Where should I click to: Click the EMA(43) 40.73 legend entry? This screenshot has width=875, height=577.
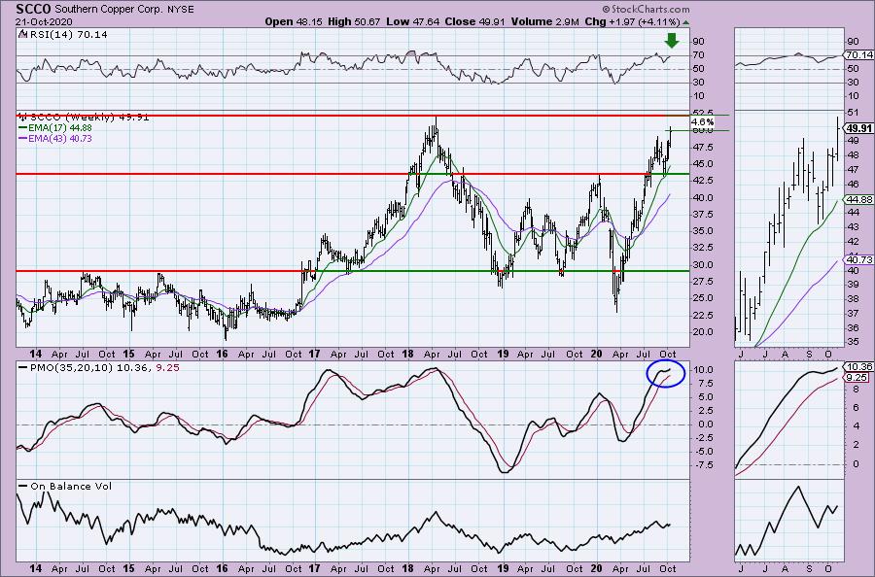coord(60,138)
